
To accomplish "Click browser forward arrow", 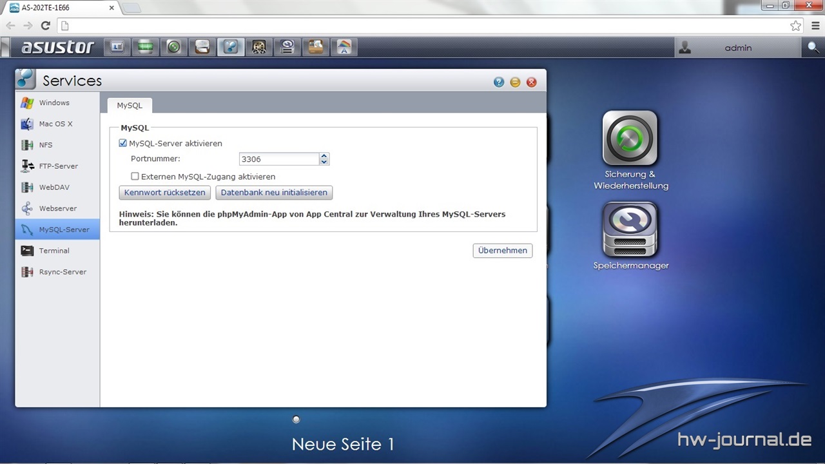I will (x=28, y=26).
